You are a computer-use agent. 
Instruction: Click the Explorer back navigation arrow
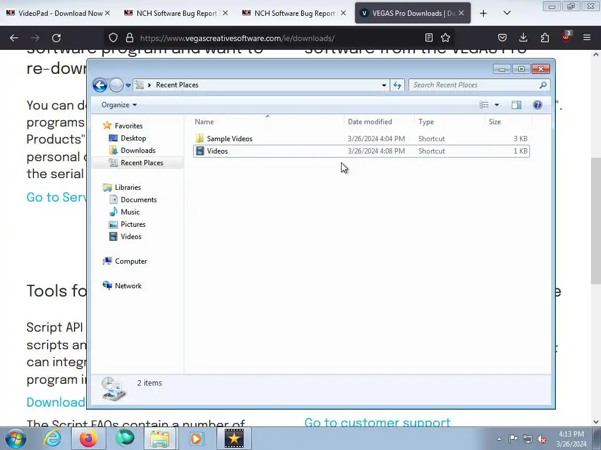[100, 85]
